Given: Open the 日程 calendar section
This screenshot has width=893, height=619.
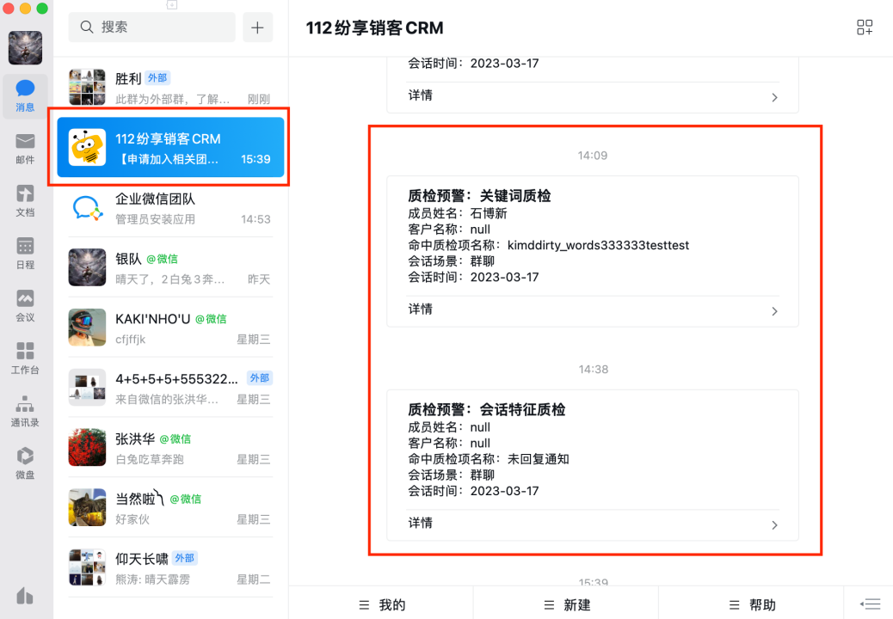Looking at the screenshot, I should (25, 253).
